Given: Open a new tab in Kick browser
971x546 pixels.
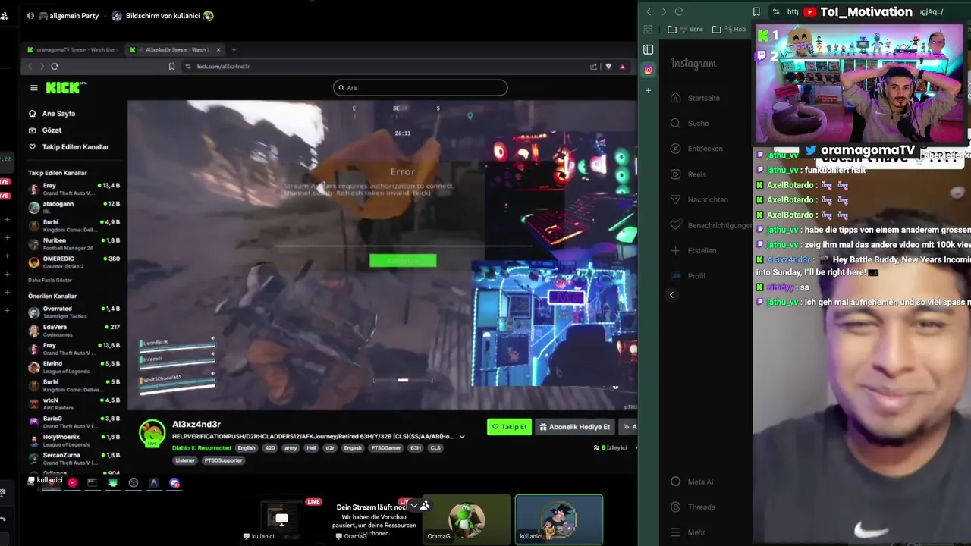Looking at the screenshot, I should point(234,50).
